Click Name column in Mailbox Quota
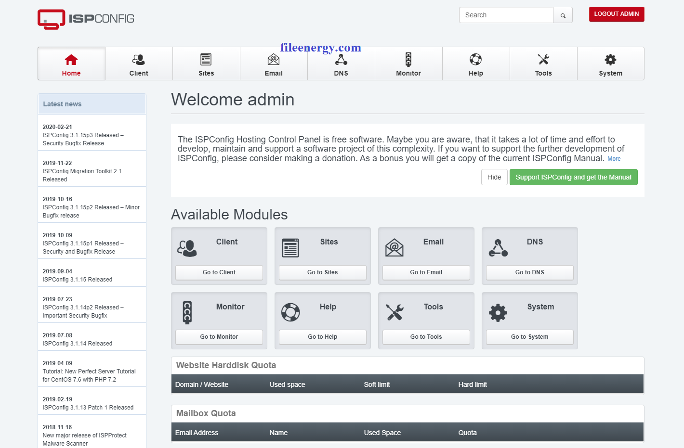The height and width of the screenshot is (448, 684). [278, 433]
